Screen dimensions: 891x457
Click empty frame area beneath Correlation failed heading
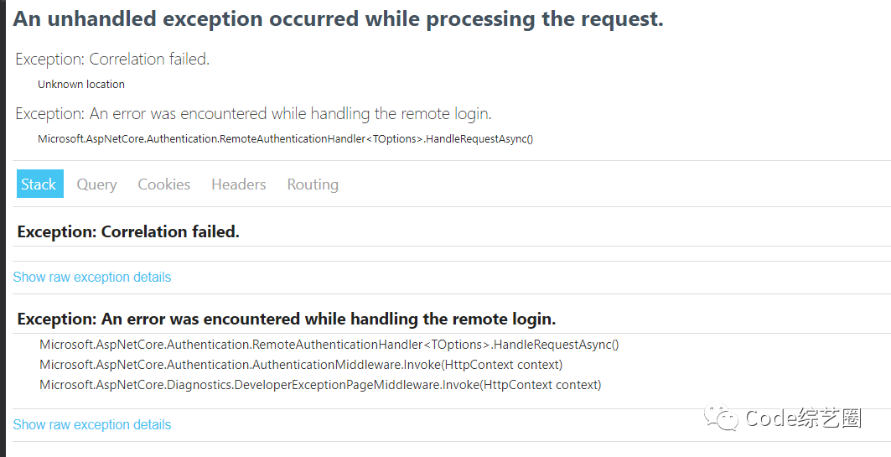click(x=452, y=253)
